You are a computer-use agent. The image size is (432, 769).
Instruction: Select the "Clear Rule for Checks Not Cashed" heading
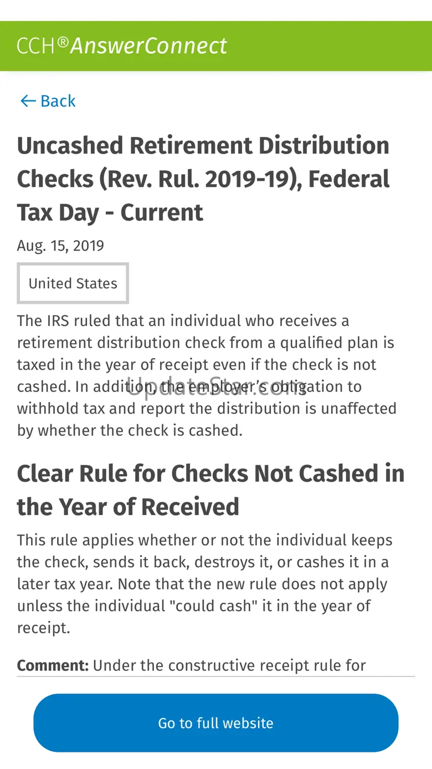point(210,473)
